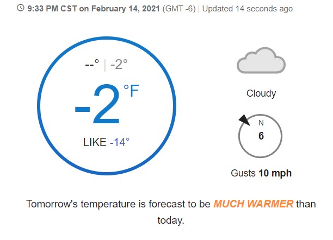The width and height of the screenshot is (333, 240).
Task: Click the Gusts 10 mph text
Action: [x=261, y=173]
